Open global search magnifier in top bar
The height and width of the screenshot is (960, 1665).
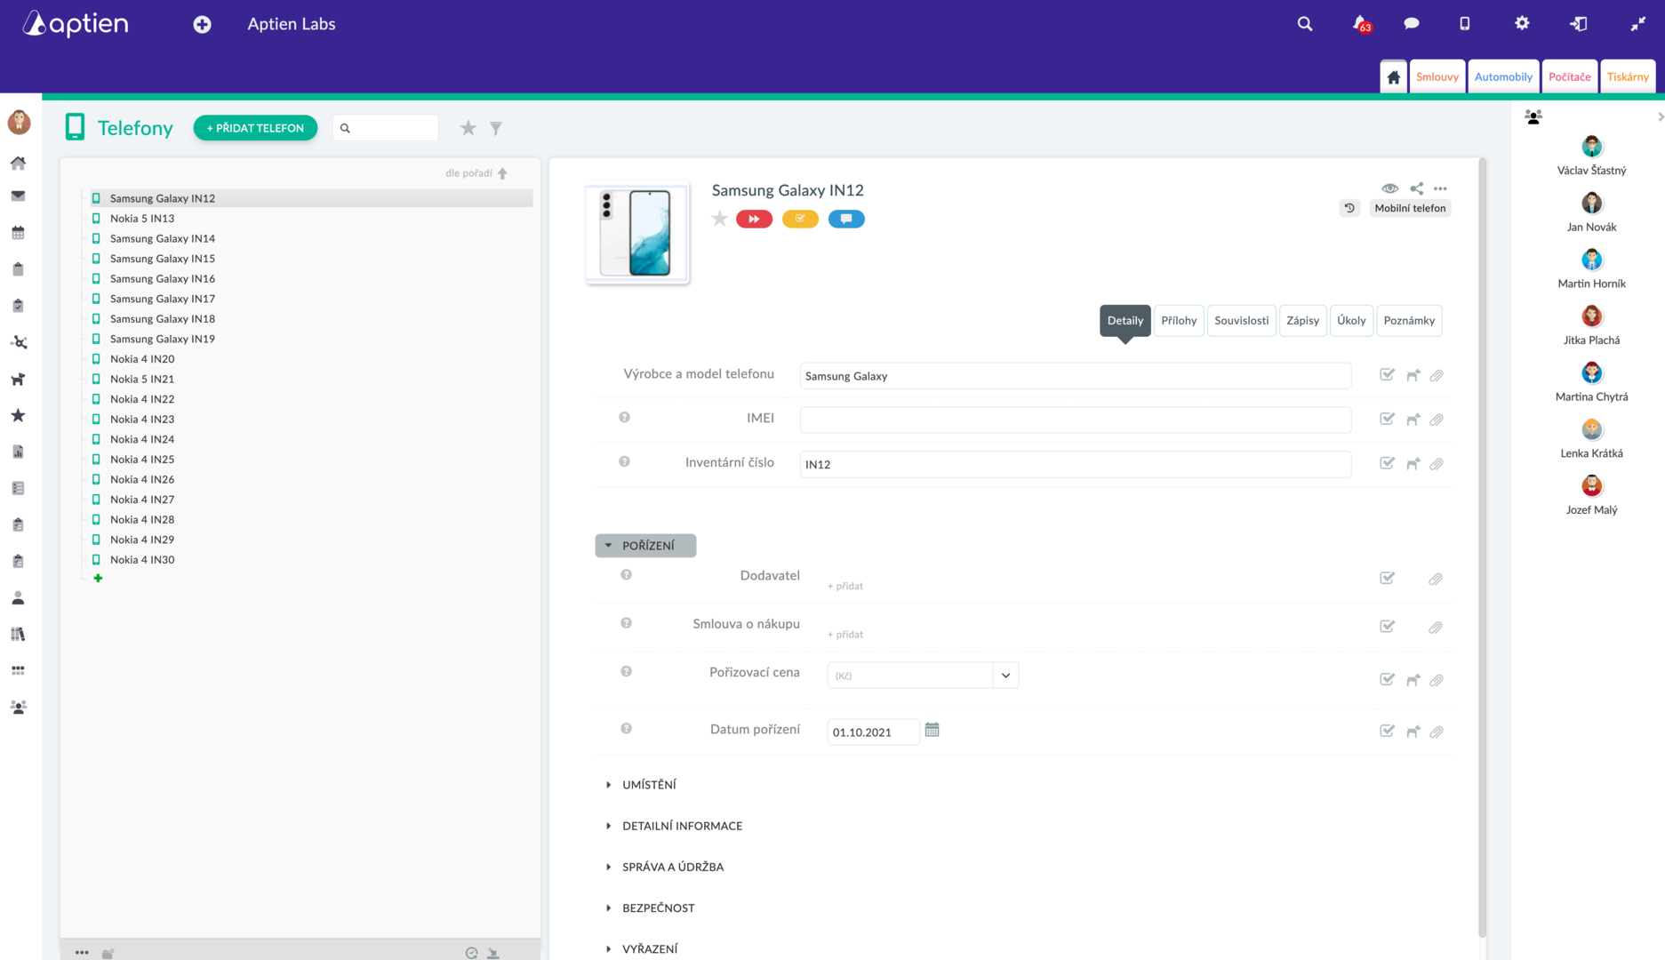tap(1304, 24)
